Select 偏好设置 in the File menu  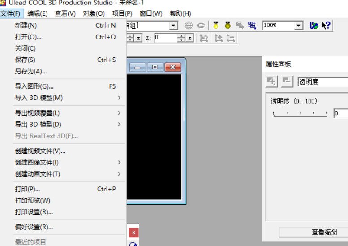(x=34, y=227)
